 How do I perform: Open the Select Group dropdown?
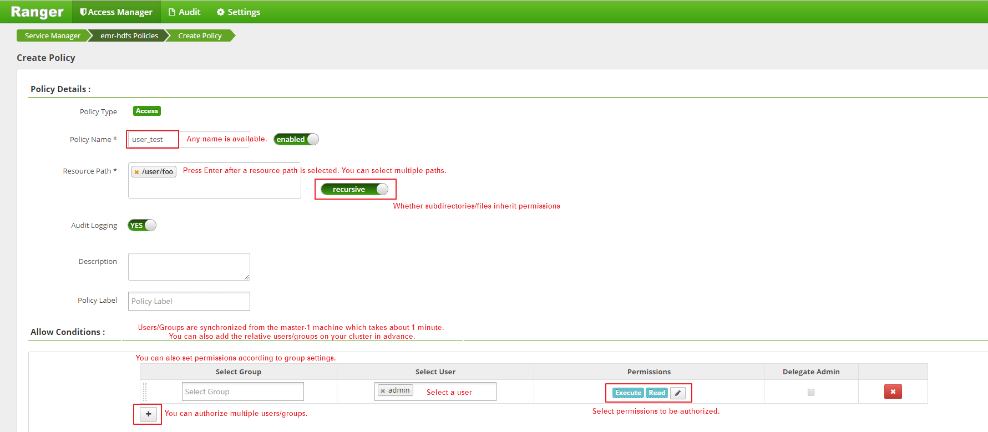tap(243, 392)
